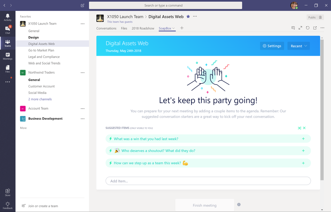Click X1050 Launch Team in breadcrumb
The image size is (331, 212).
pyautogui.click(x=125, y=17)
